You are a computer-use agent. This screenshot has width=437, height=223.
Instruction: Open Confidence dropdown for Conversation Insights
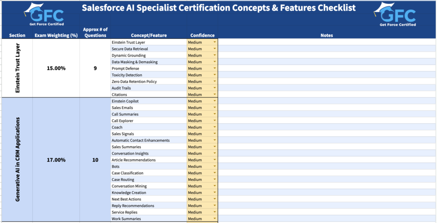(215, 153)
